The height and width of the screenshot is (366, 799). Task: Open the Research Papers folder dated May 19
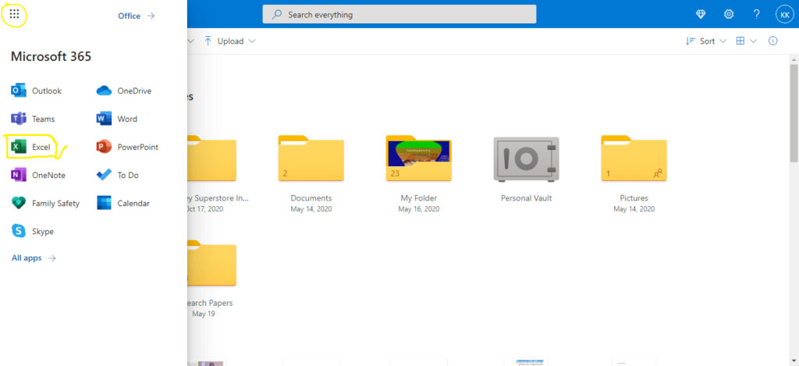(212, 264)
